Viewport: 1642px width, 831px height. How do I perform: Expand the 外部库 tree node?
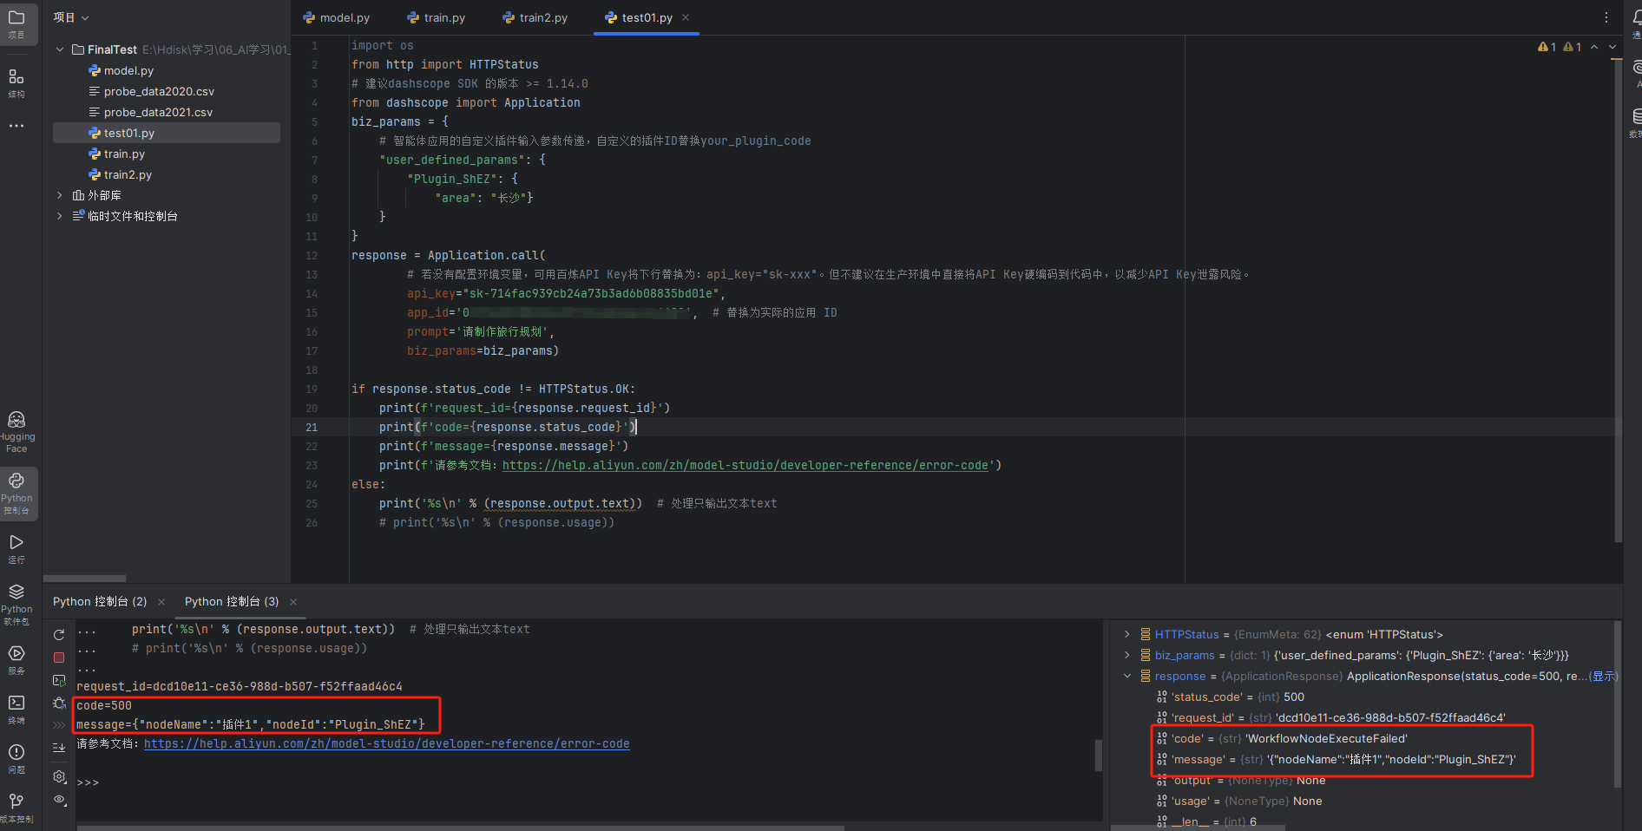click(59, 195)
